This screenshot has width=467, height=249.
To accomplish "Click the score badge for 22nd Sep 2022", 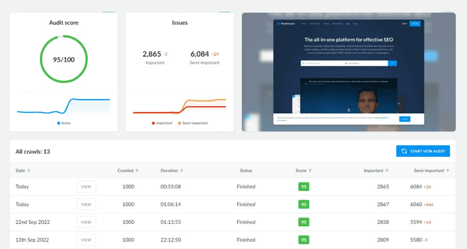I will [x=304, y=222].
